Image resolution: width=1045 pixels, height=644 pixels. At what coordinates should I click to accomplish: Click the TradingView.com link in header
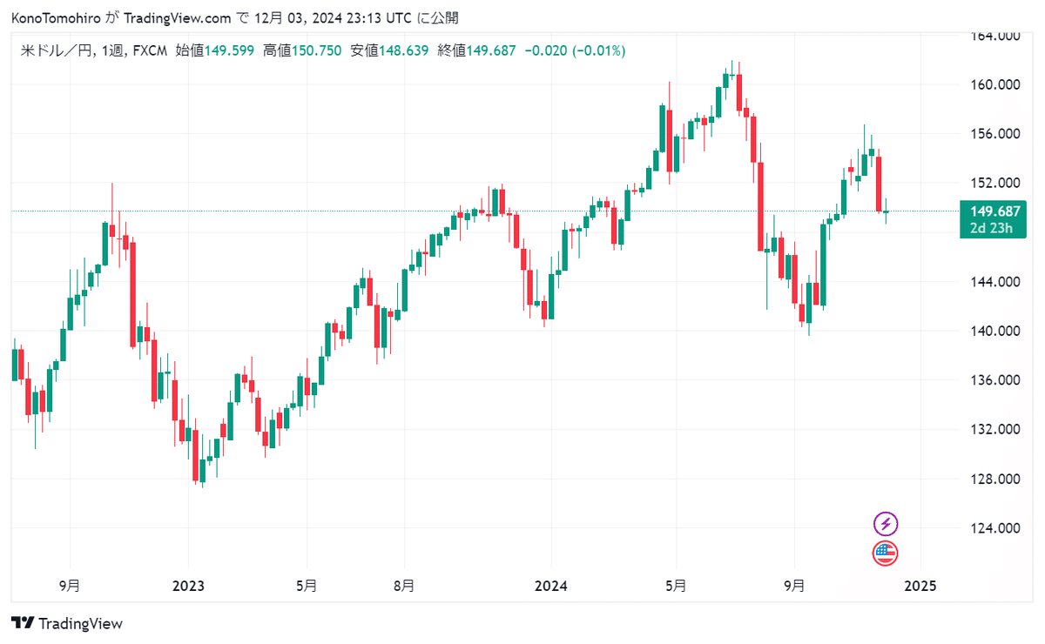pyautogui.click(x=178, y=17)
